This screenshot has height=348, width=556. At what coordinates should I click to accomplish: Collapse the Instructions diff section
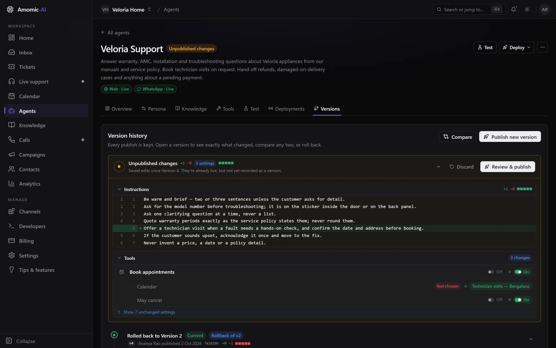click(x=119, y=189)
